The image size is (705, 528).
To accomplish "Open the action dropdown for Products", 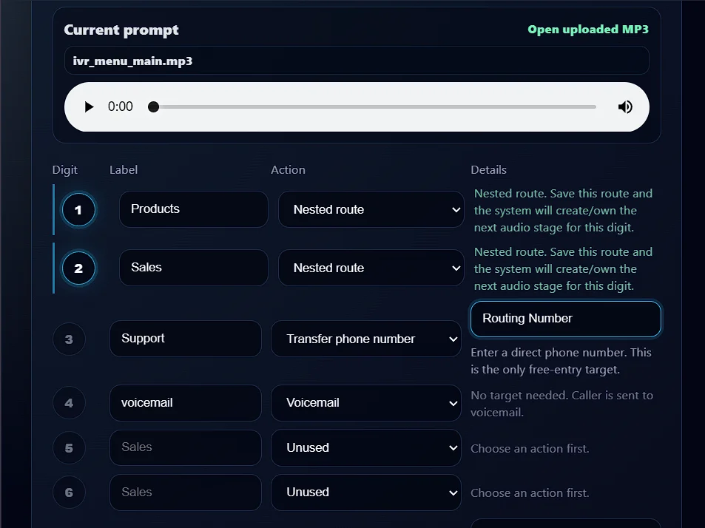I will coord(371,209).
